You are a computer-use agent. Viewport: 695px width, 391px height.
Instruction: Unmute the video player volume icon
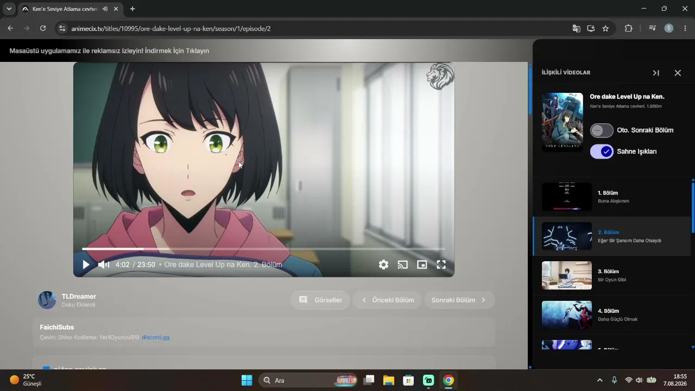104,264
